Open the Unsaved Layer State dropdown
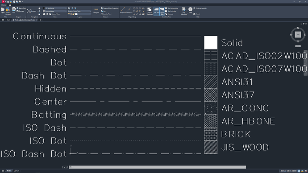This screenshot has height=173, width=308. tap(79, 11)
